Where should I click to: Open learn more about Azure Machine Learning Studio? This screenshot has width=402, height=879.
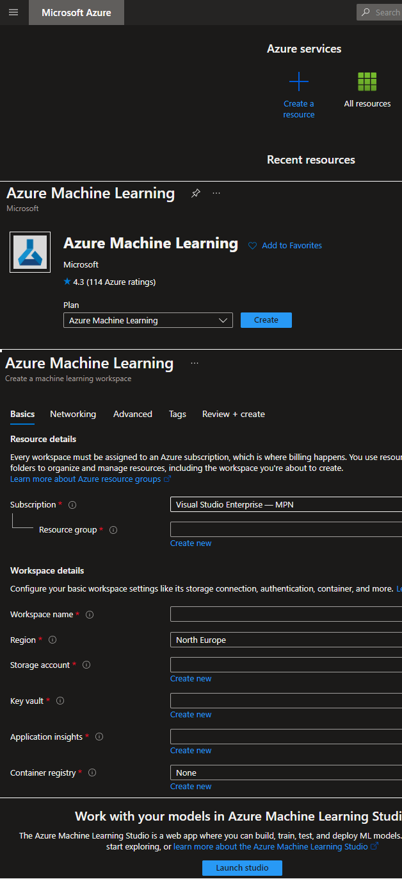click(x=276, y=847)
